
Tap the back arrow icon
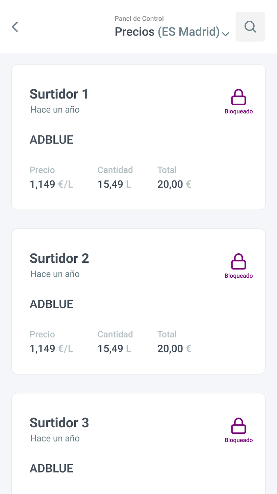click(x=15, y=27)
